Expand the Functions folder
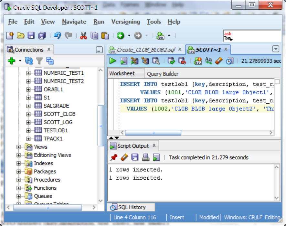Image resolution: width=286 pixels, height=226 pixels. pos(18,188)
